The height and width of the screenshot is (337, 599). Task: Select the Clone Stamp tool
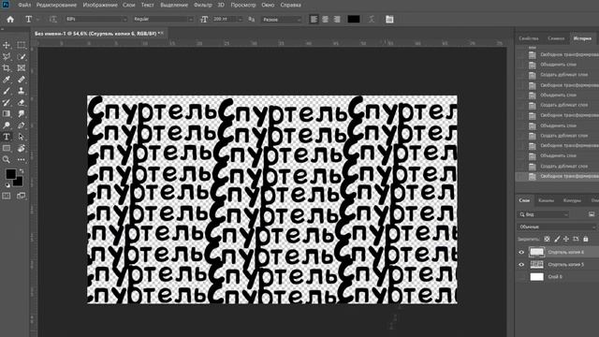[21, 91]
